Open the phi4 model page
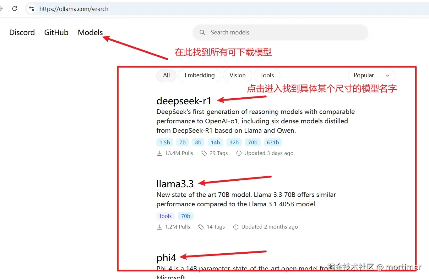Viewport: 429px width, 279px height. 166,258
